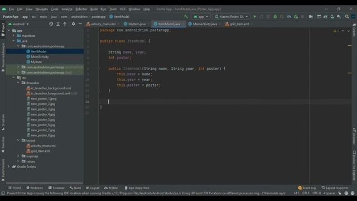This screenshot has width=357, height=201.
Task: Collapse the res folder
Action: [13, 78]
